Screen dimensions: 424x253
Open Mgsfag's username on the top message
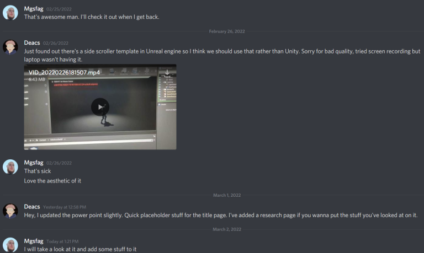point(34,9)
